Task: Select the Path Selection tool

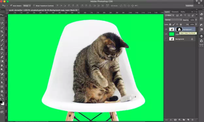Action: [x=2, y=83]
